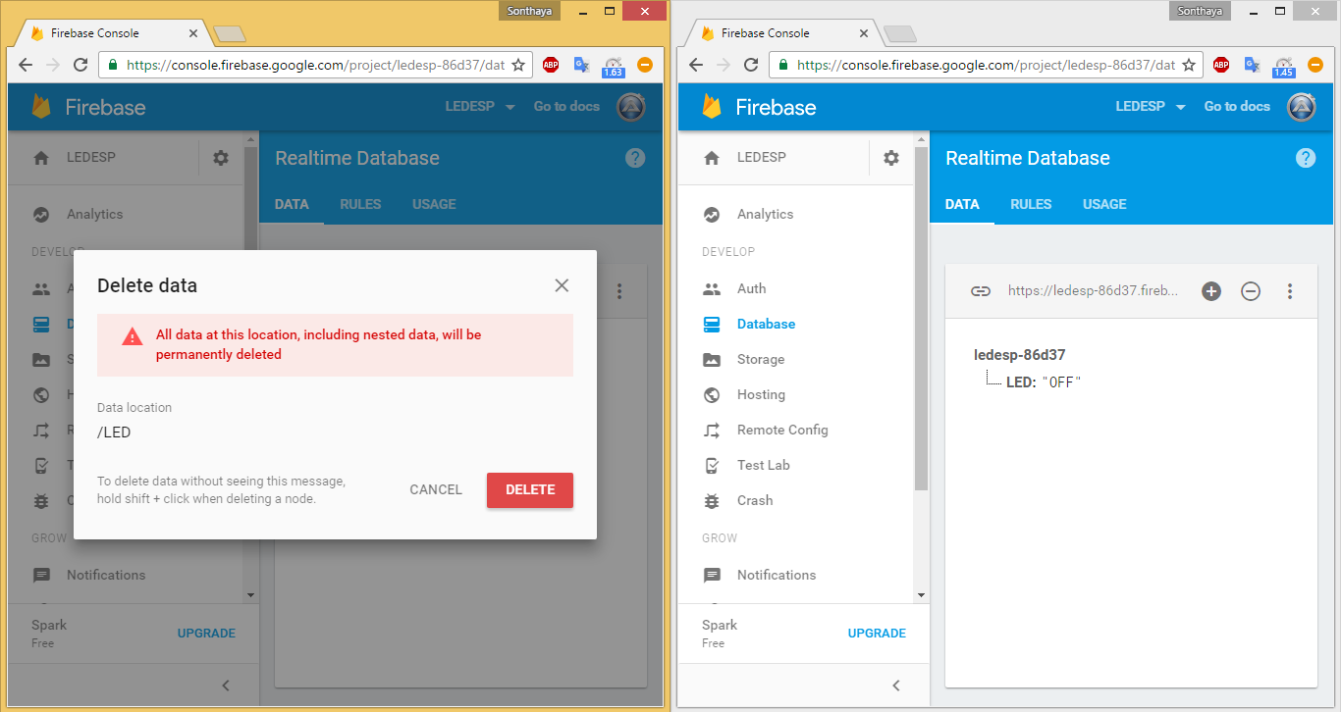Screen dimensions: 1341x712
Task: Click the minus icon to collapse tree in right window
Action: click(x=1251, y=291)
